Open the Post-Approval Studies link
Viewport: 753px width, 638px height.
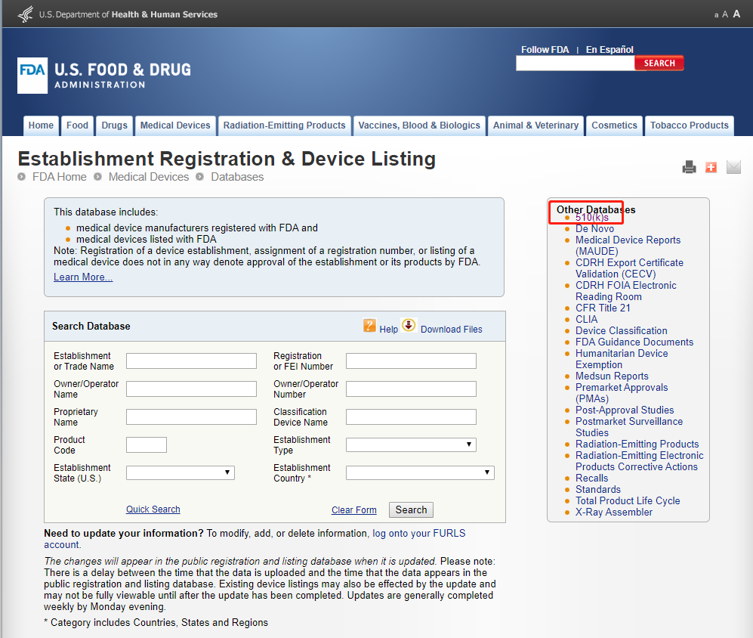pos(625,410)
